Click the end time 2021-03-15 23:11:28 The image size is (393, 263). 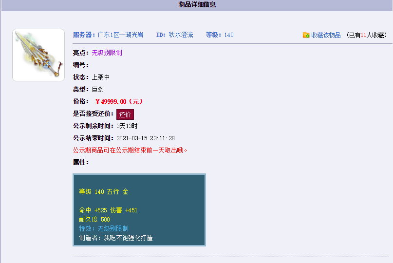point(146,138)
